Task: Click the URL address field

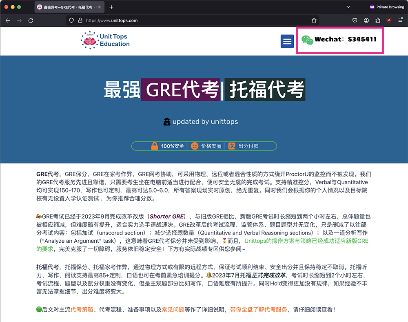Action: [x=193, y=20]
